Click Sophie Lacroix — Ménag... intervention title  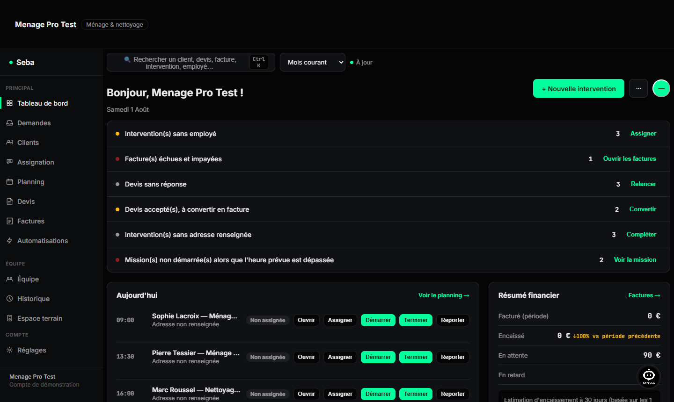pyautogui.click(x=195, y=316)
